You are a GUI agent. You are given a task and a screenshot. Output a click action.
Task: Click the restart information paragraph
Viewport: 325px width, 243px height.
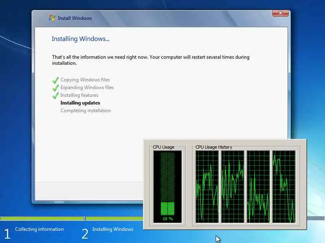[151, 60]
